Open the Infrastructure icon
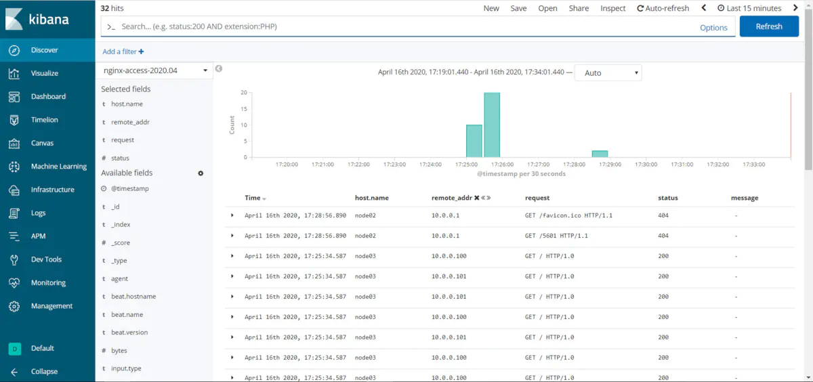The width and height of the screenshot is (813, 382). pos(14,190)
